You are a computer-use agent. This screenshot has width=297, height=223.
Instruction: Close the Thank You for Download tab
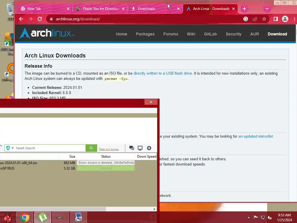(x=123, y=9)
